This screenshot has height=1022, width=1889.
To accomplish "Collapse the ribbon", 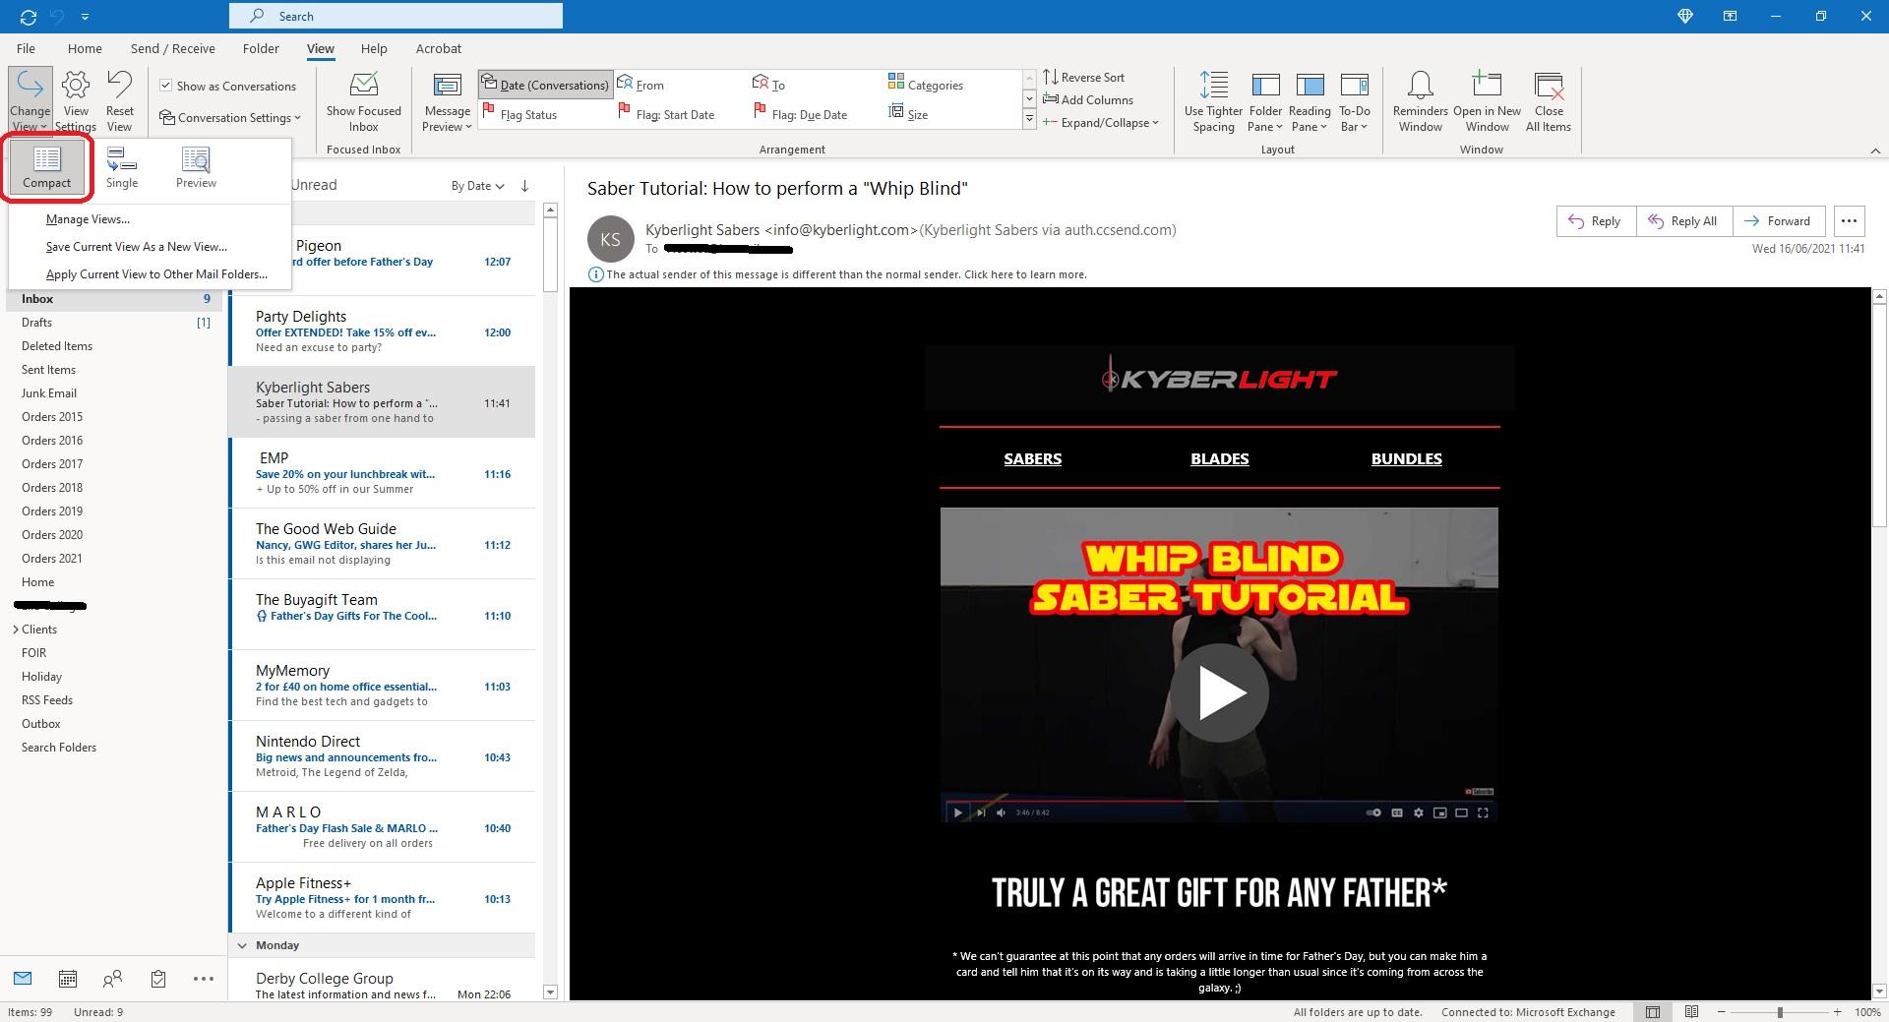I will pyautogui.click(x=1875, y=150).
